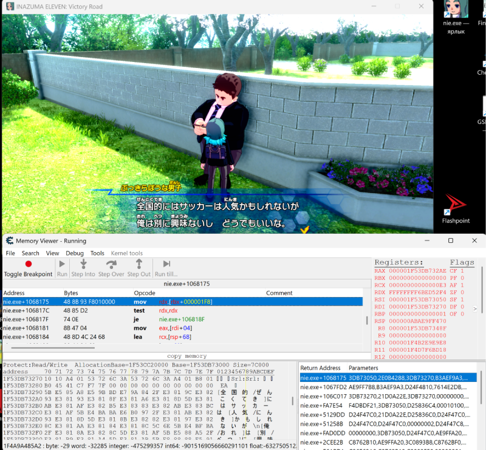Click the INAZUMA ELEVEN window title icon
The width and height of the screenshot is (486, 450).
[x=10, y=6]
